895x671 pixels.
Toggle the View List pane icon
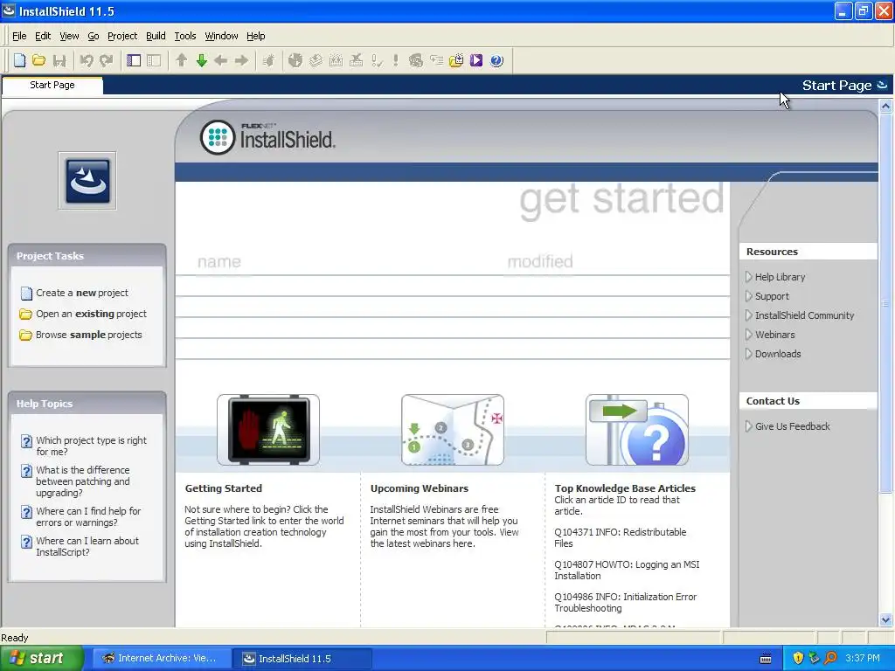tap(134, 60)
